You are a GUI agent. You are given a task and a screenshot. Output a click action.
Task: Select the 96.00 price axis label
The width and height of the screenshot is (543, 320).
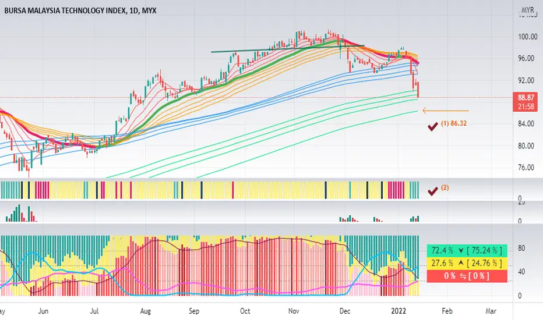[x=526, y=58]
